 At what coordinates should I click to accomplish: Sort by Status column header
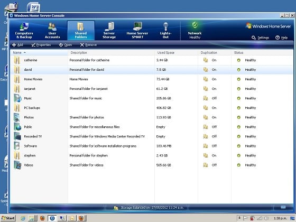tap(262, 53)
